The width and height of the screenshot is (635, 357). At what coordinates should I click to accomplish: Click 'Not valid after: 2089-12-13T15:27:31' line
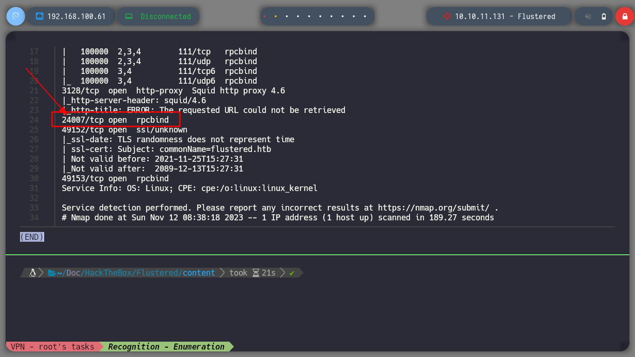click(x=152, y=169)
